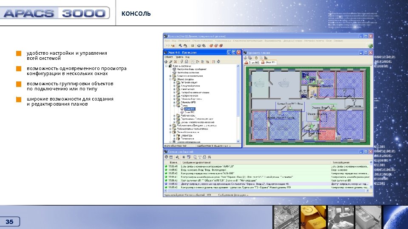
Task: Click the green globe icon on main toolbar right
Action: pyautogui.click(x=370, y=46)
